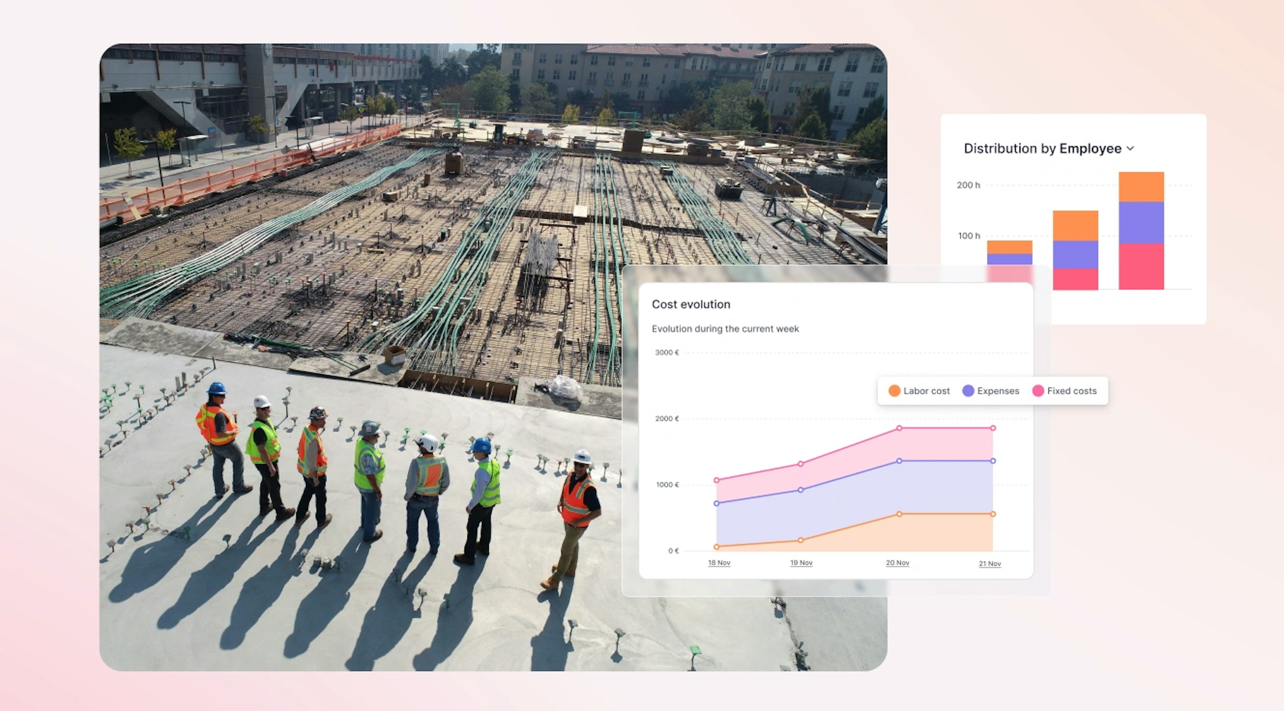Click the 'Labor cost' legend label
This screenshot has height=711, width=1284.
point(926,391)
